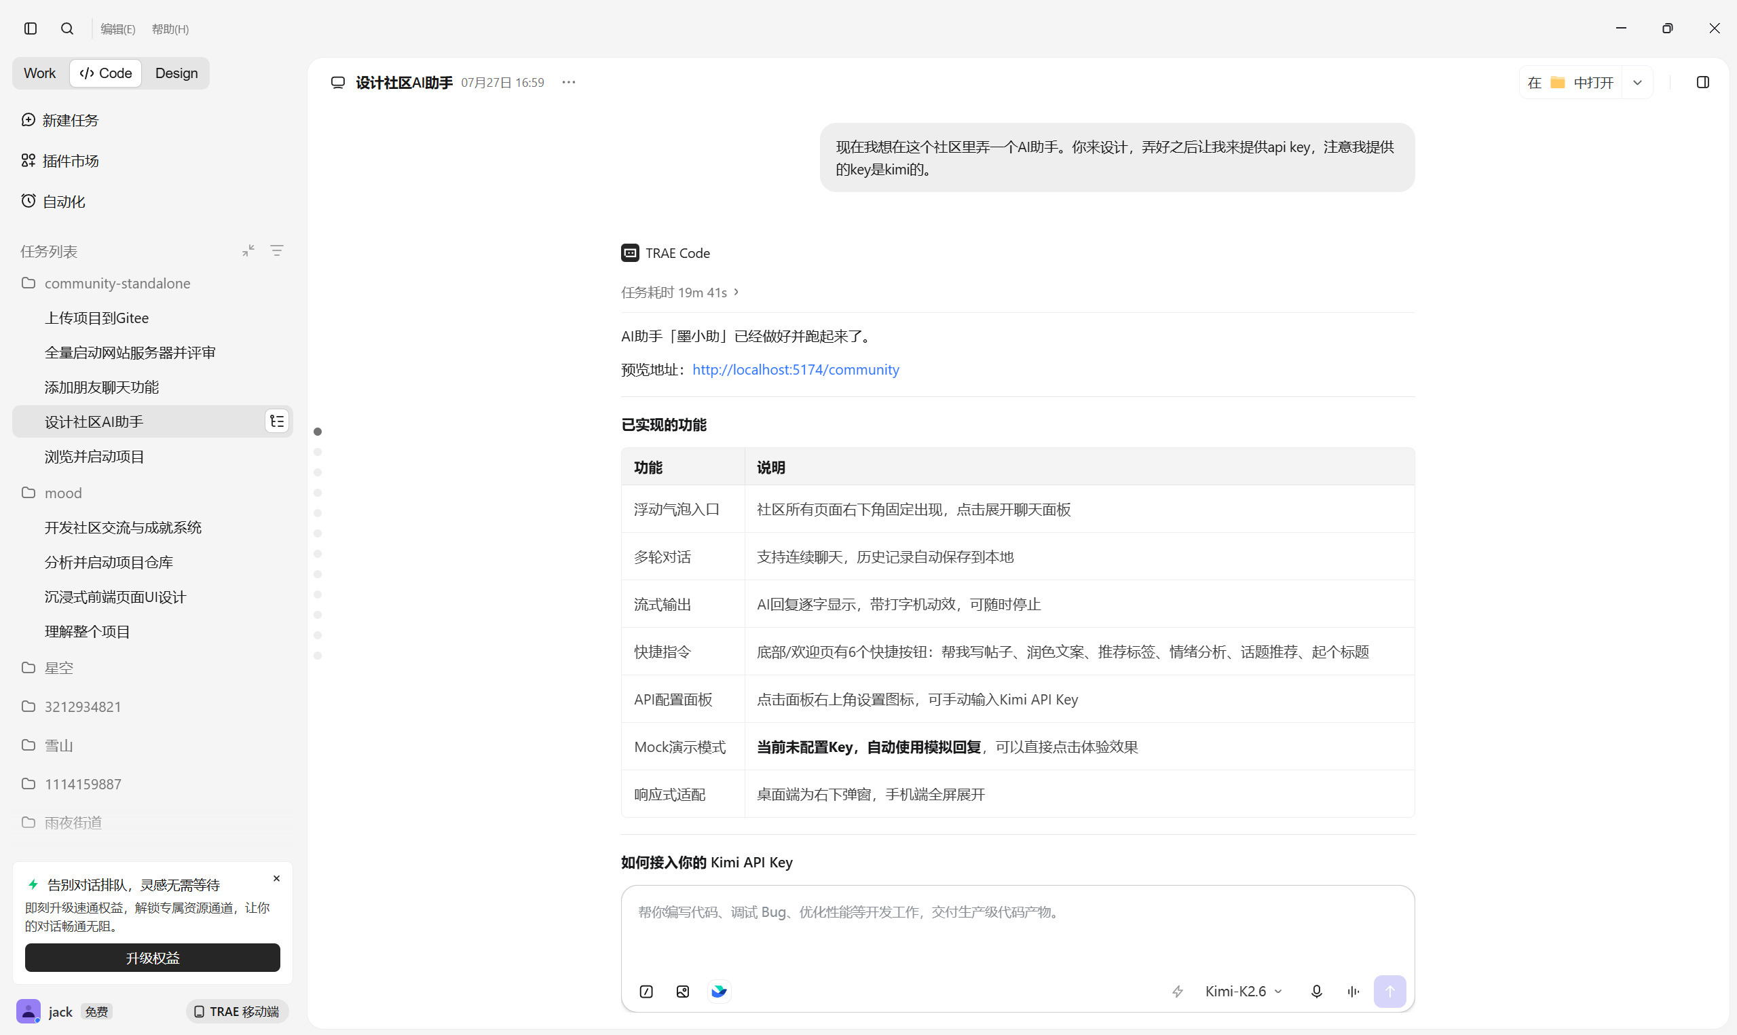Open the task list filter icon
1737x1035 pixels.
coord(277,250)
